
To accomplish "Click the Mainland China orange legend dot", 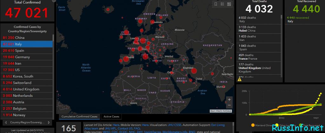I will point(253,125).
